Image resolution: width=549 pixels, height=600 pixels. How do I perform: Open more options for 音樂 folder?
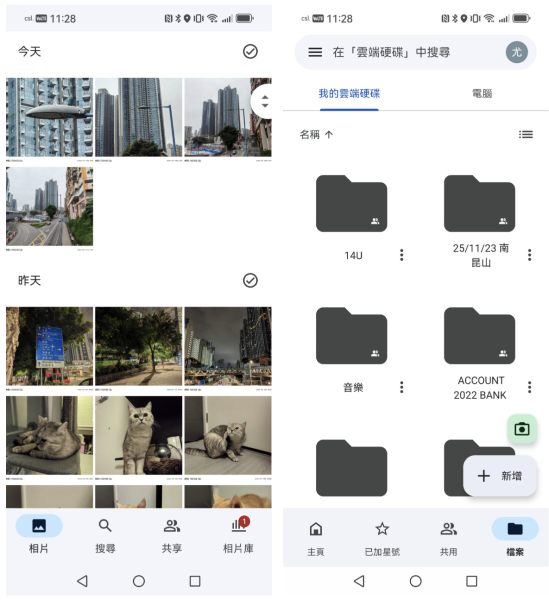click(401, 387)
